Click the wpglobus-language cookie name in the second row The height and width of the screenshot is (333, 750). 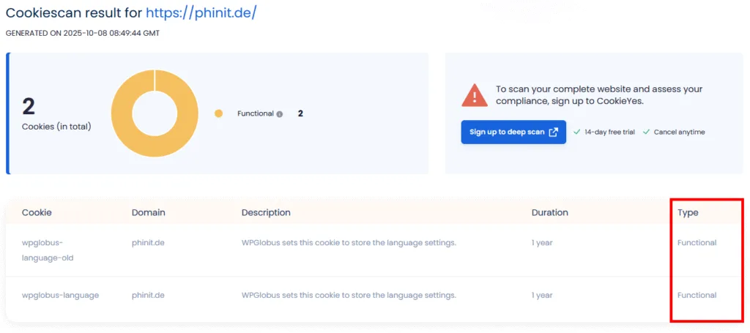point(60,295)
